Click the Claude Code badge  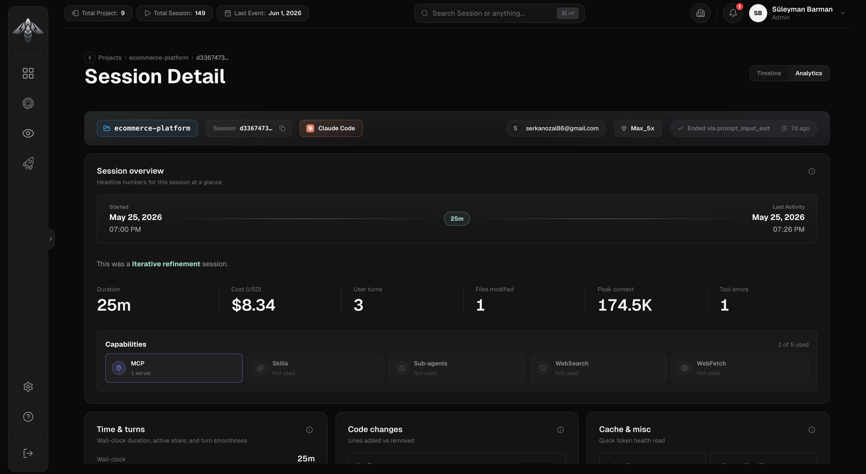[x=331, y=128]
